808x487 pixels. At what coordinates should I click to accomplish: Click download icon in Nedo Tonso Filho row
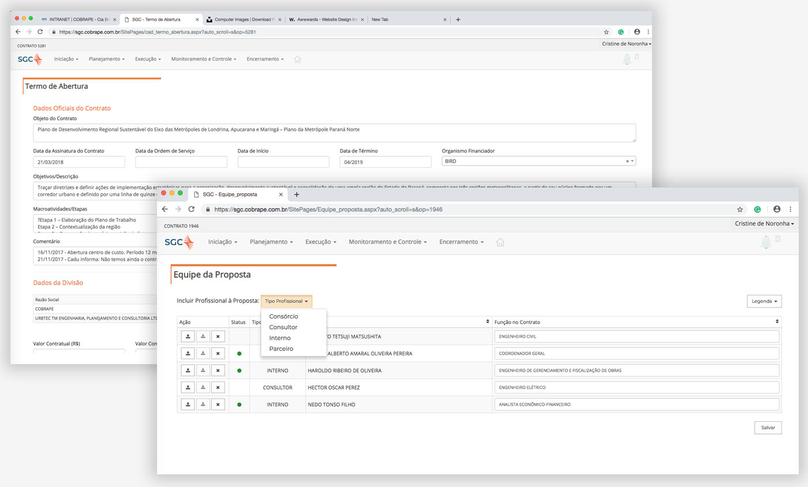[x=203, y=404]
